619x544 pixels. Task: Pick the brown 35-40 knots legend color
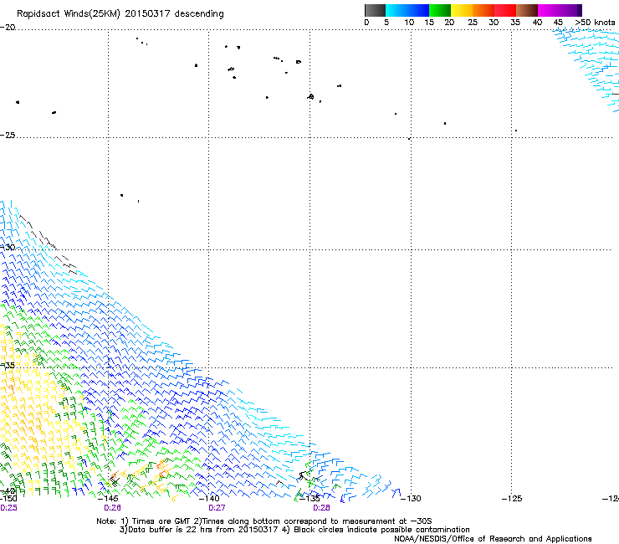pyautogui.click(x=527, y=10)
